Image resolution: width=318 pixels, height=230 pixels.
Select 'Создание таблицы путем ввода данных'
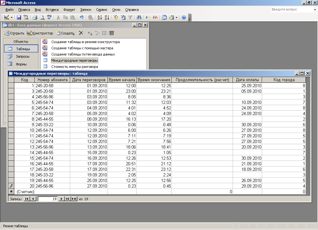[x=83, y=54]
